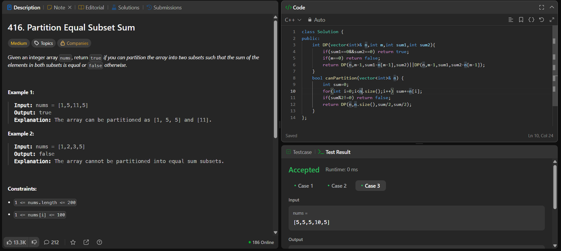561x251 pixels.
Task: Switch to the Testcase tab
Action: pyautogui.click(x=298, y=152)
